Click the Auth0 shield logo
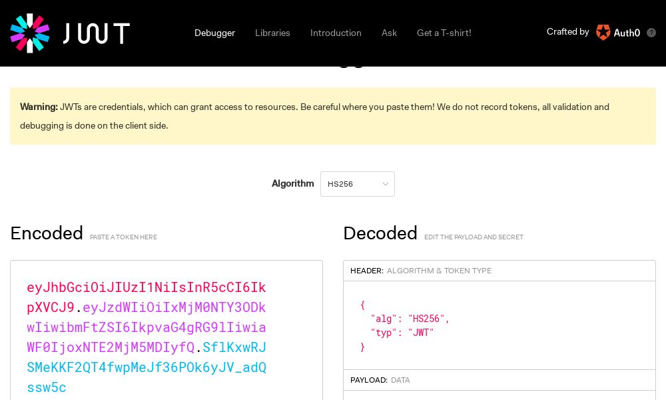 click(603, 32)
